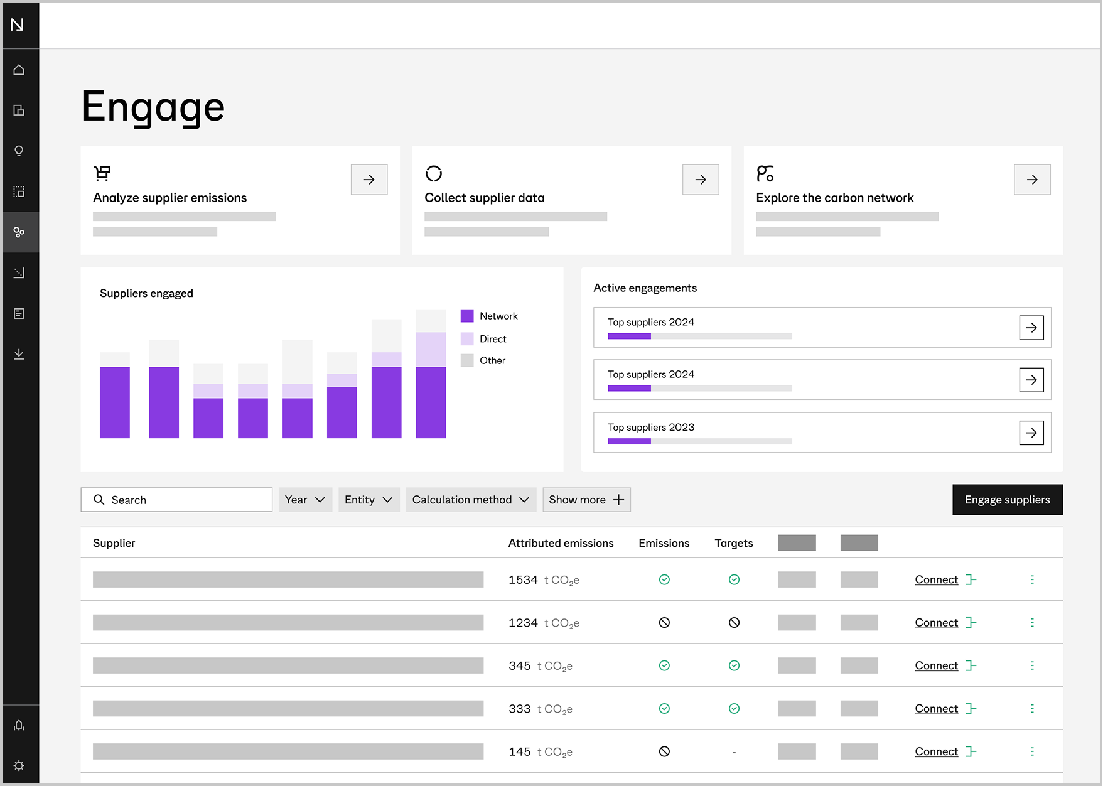
Task: Open the Top suppliers 2023 engagement
Action: (1031, 433)
